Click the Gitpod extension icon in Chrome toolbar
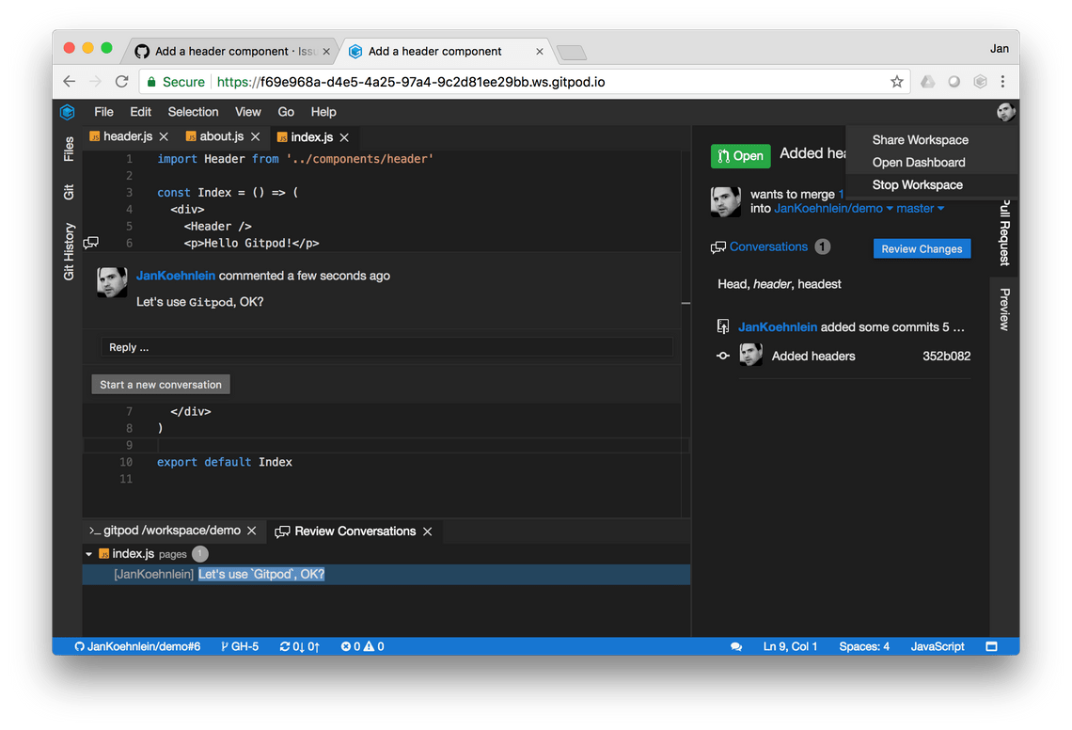 click(x=980, y=82)
